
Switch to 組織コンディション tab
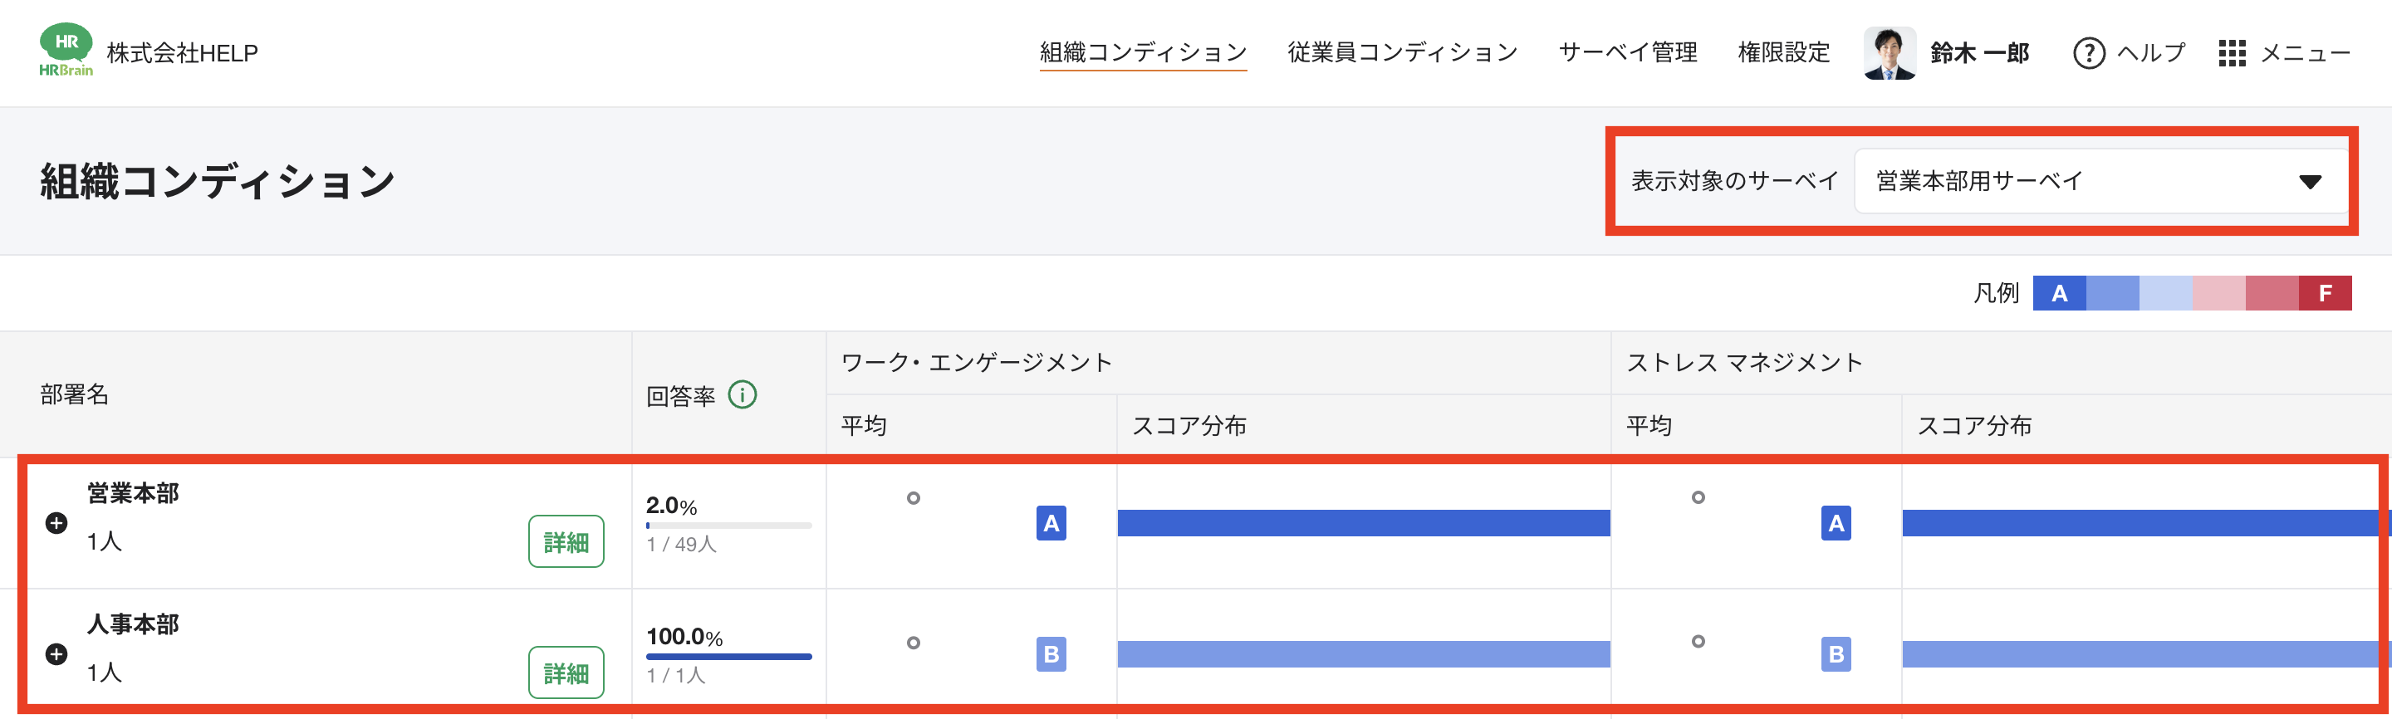1142,53
